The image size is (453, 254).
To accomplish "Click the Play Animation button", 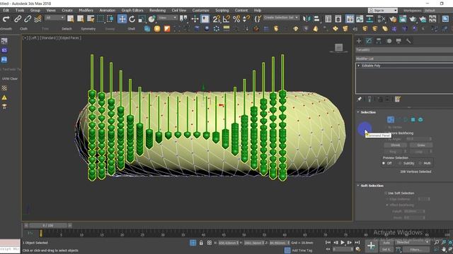I will (x=343, y=243).
